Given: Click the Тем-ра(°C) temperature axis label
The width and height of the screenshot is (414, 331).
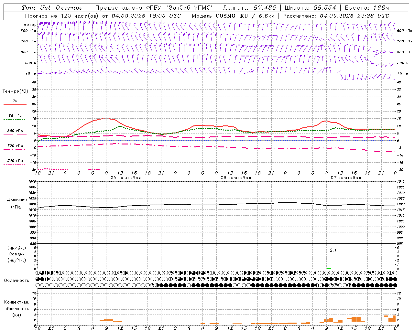Looking at the screenshot, I should click(15, 91).
